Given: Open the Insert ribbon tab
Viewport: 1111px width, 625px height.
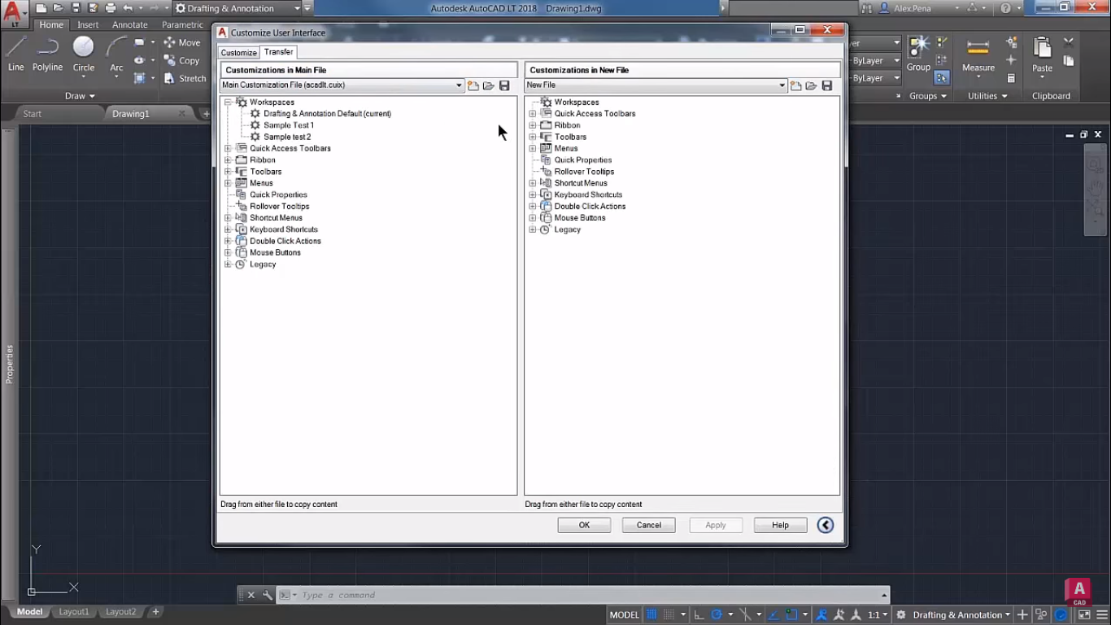Looking at the screenshot, I should pyautogui.click(x=88, y=24).
